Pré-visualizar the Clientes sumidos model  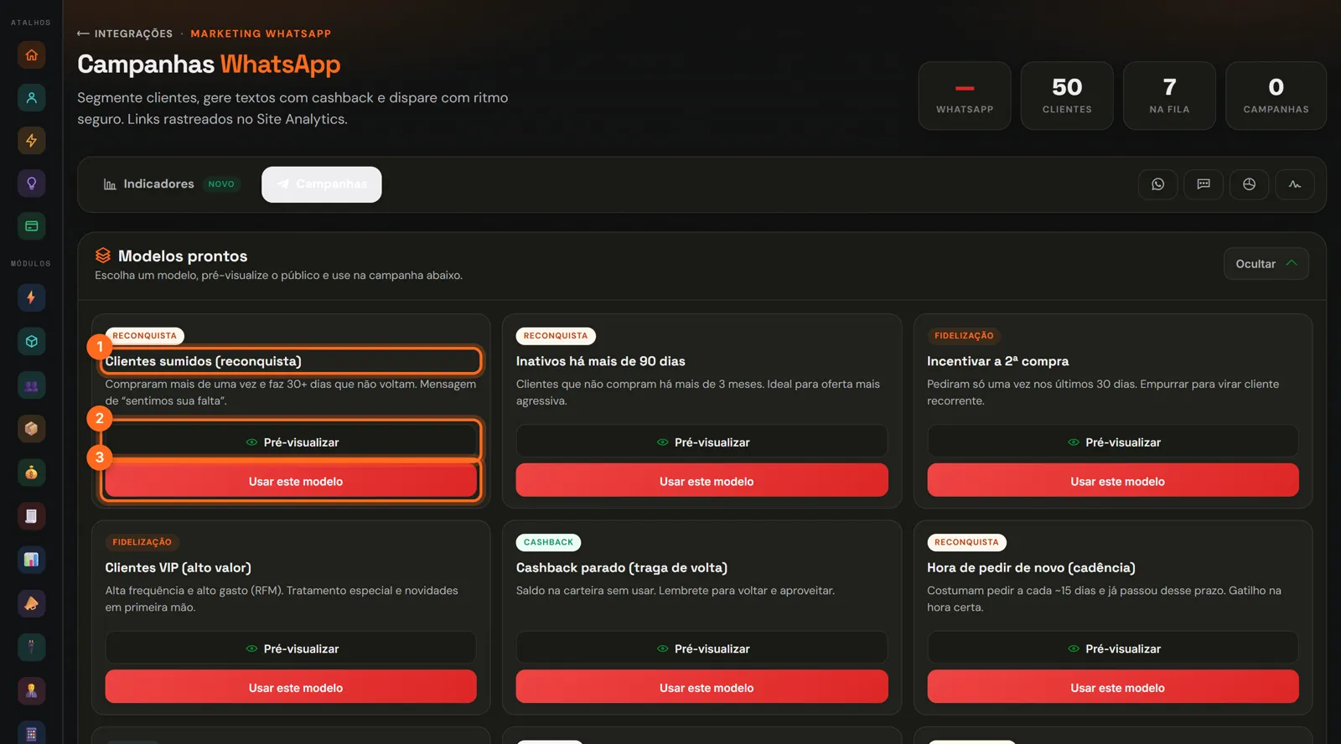(x=291, y=442)
